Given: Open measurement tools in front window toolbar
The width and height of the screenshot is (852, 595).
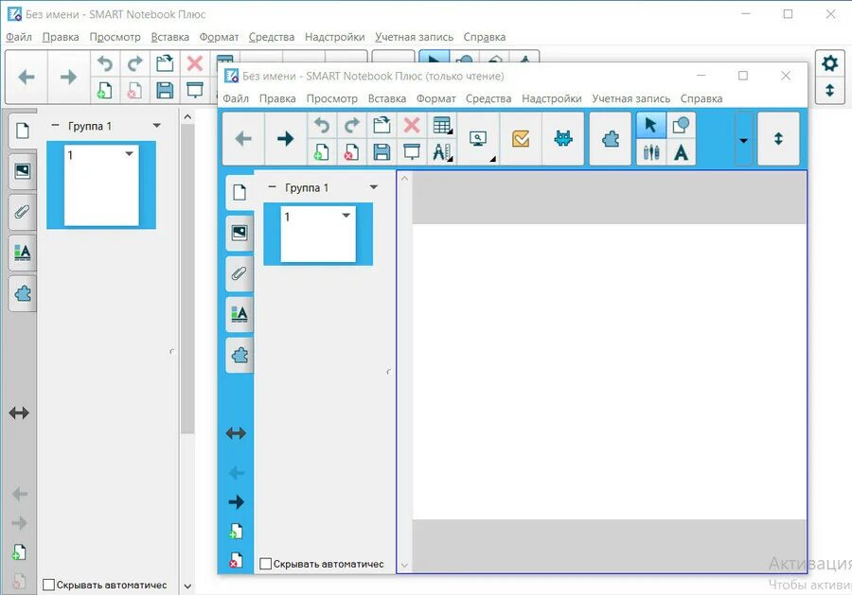Looking at the screenshot, I should coord(442,152).
